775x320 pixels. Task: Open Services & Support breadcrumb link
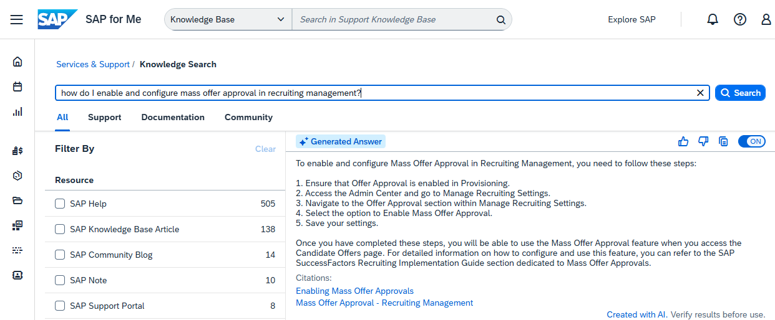93,64
